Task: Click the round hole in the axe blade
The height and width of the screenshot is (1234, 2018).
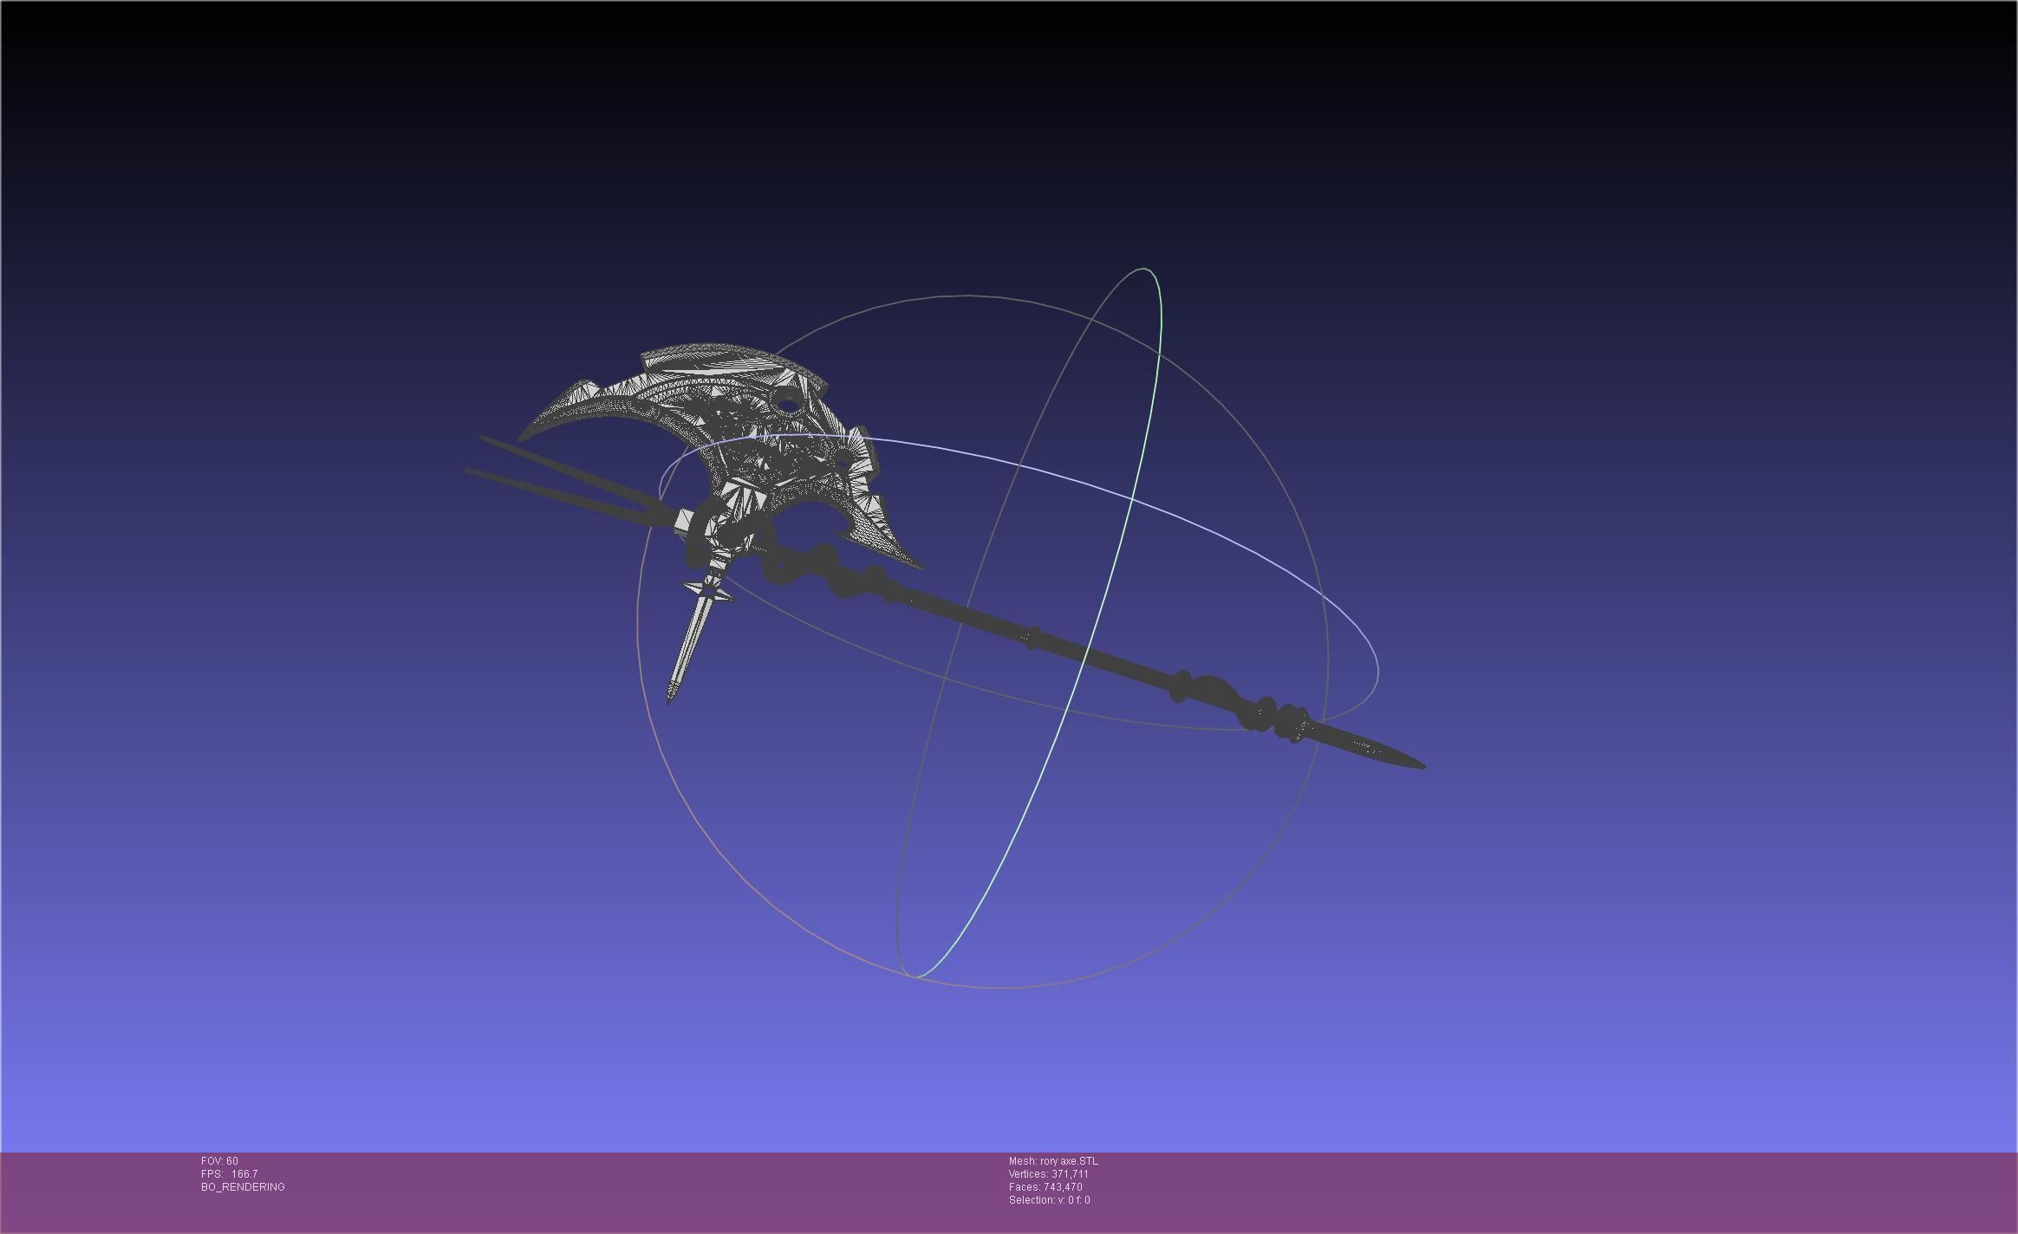Action: point(788,403)
